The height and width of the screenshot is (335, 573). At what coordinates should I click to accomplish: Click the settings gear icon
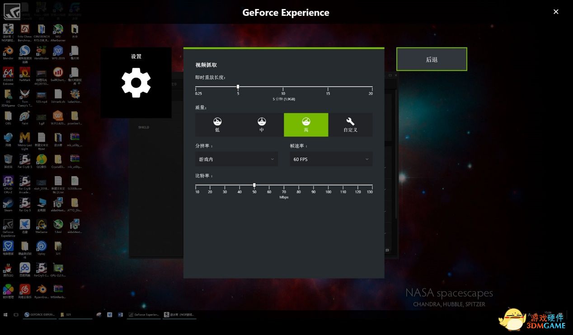[136, 83]
